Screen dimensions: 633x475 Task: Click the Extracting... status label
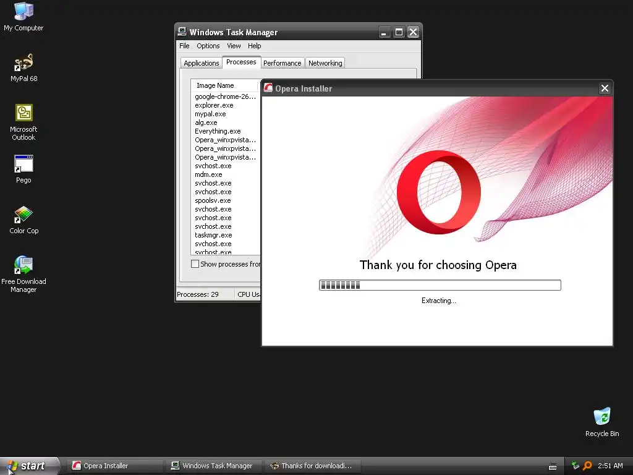pyautogui.click(x=438, y=301)
